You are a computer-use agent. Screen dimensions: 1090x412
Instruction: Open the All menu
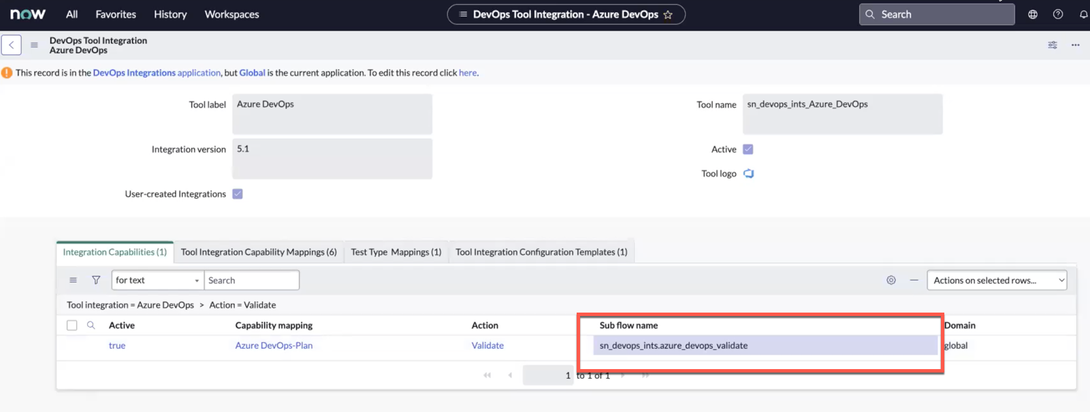(x=71, y=14)
